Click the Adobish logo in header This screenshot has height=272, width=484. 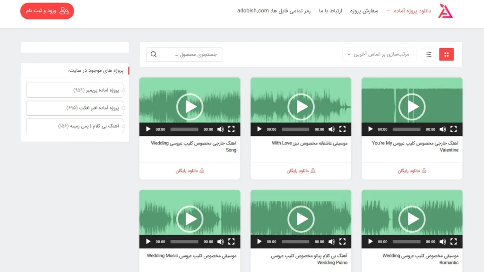click(445, 11)
